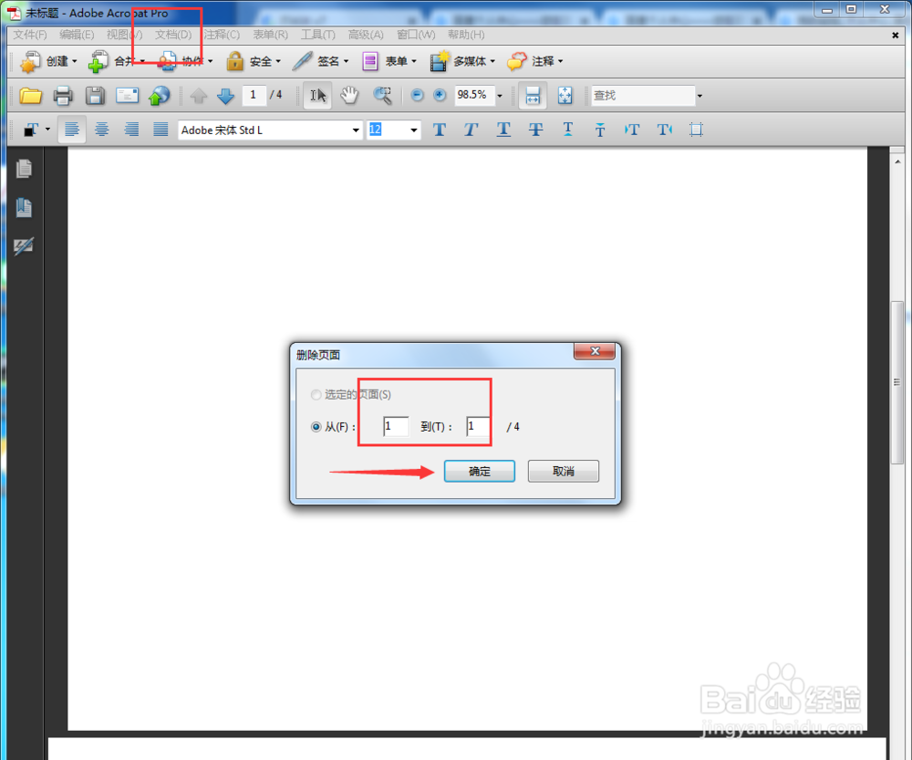This screenshot has width=912, height=760.
Task: Click the save floppy disk icon
Action: (x=96, y=96)
